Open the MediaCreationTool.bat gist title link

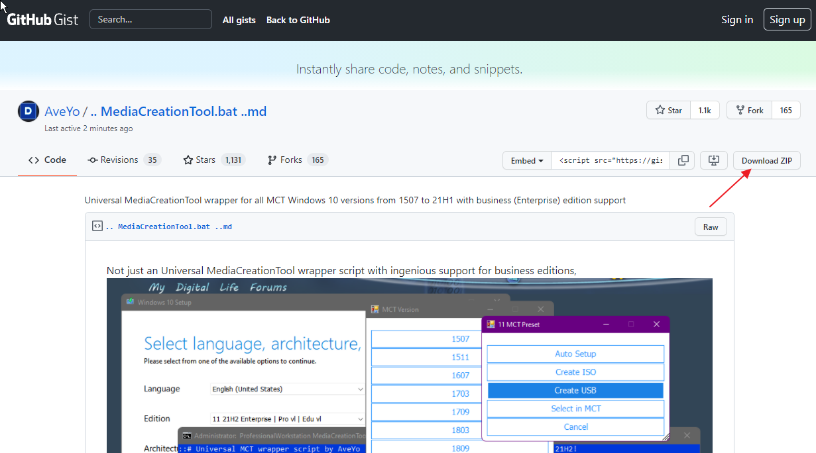(x=178, y=111)
